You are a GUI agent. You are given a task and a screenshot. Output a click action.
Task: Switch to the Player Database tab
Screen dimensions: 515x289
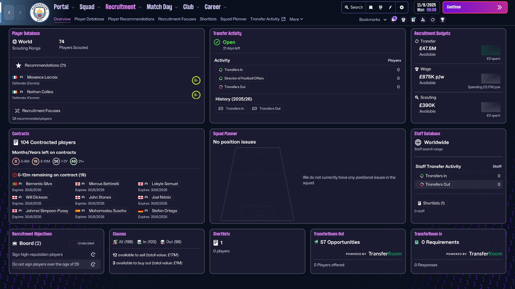click(89, 19)
